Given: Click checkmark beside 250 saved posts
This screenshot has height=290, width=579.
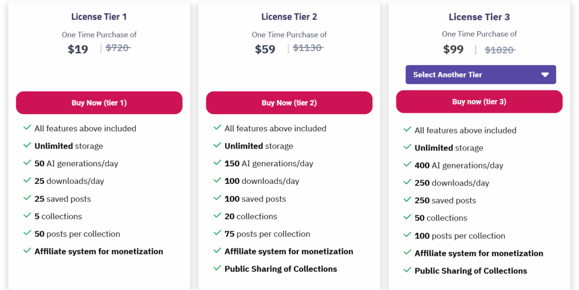Looking at the screenshot, I should pos(407,200).
